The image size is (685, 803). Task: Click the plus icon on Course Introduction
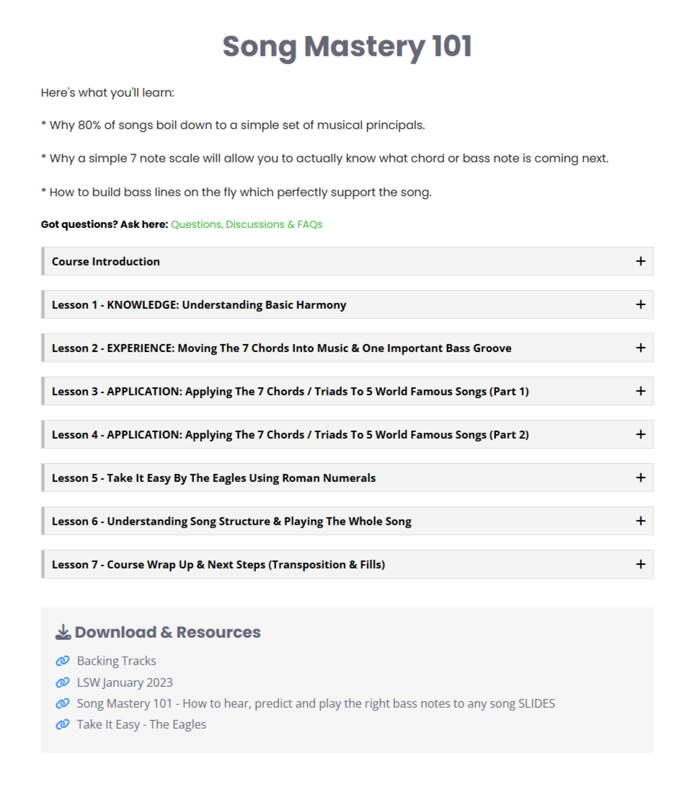pos(639,261)
